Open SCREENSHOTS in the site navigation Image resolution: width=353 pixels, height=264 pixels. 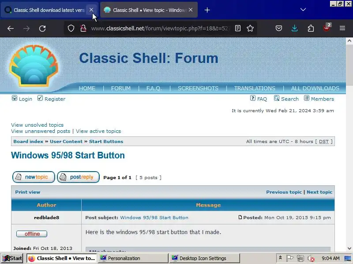198,88
